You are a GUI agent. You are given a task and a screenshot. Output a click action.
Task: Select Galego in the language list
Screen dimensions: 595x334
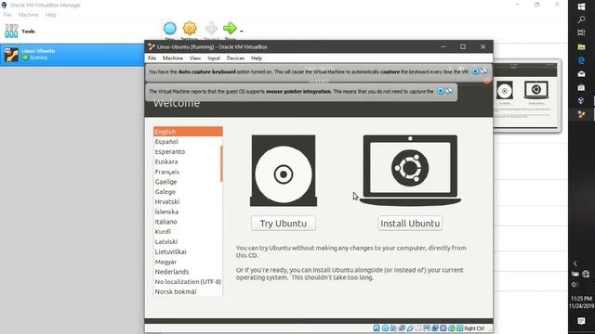(x=187, y=192)
